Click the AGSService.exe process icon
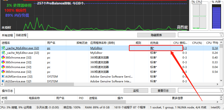 pyautogui.click(x=3, y=81)
